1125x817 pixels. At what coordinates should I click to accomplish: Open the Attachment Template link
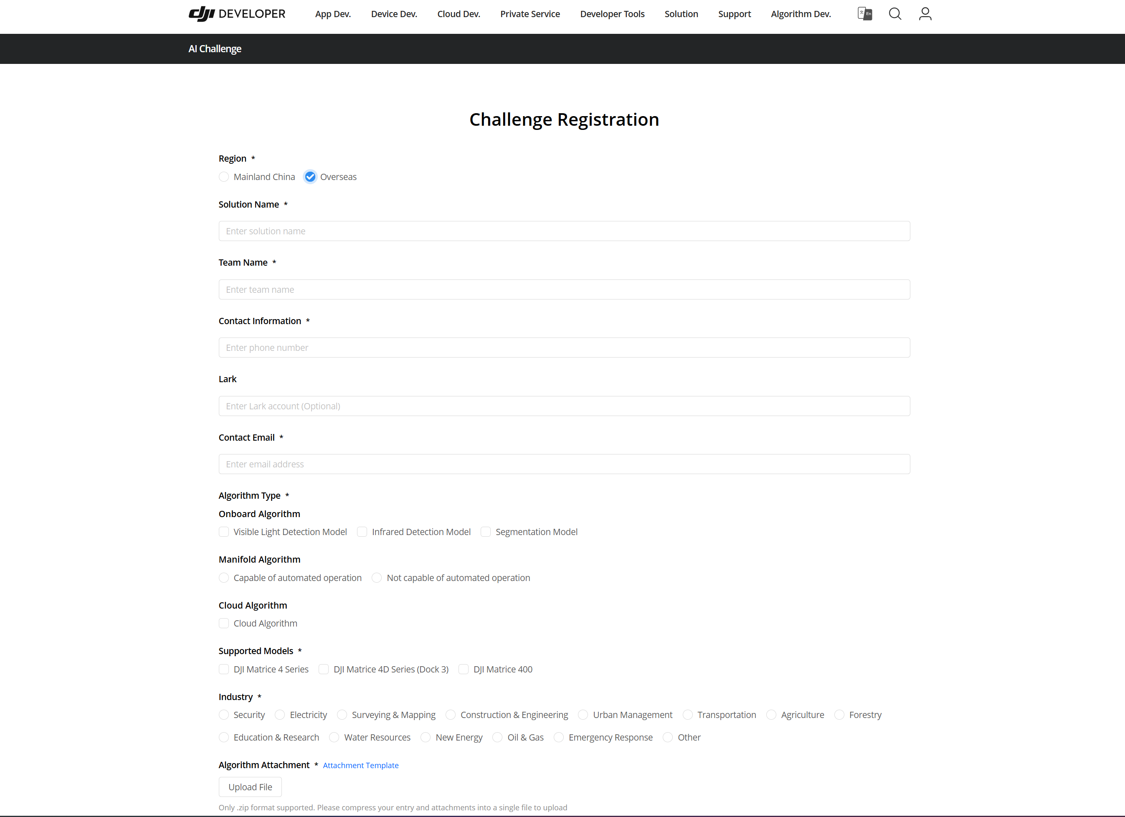tap(361, 765)
